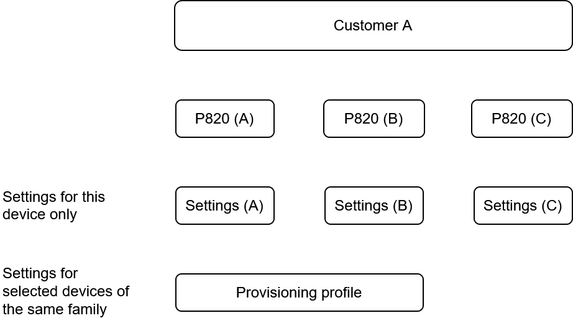Viewport: 573px width, 318px height.
Task: Select the P820 (B) device box
Action: coord(374,119)
